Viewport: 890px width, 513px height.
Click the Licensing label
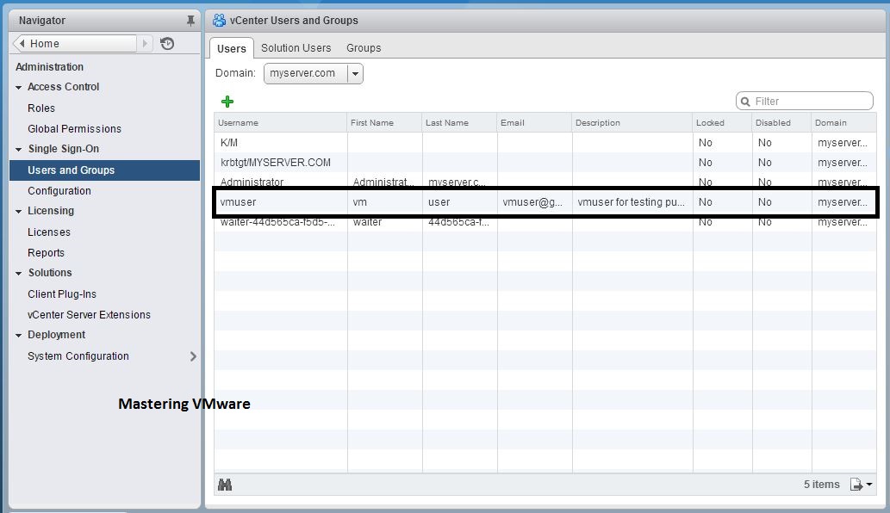[x=51, y=211]
